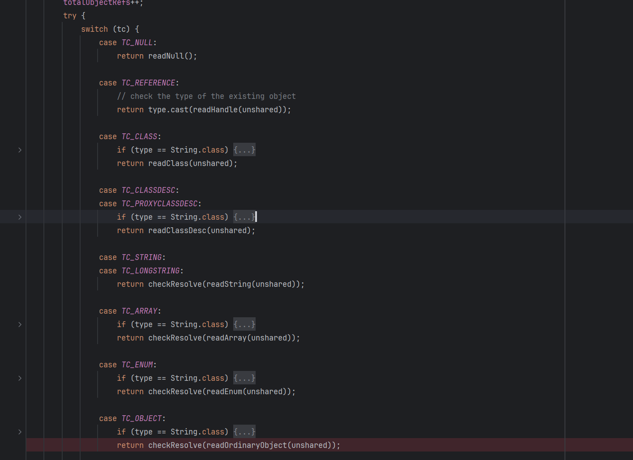Open folded {...} block under TC_ENUM case
The image size is (633, 460).
[244, 378]
